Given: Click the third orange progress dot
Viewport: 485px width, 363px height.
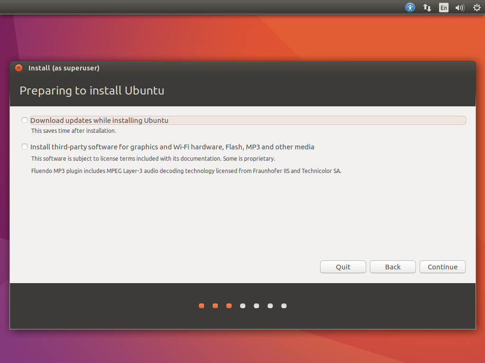Looking at the screenshot, I should point(229,306).
